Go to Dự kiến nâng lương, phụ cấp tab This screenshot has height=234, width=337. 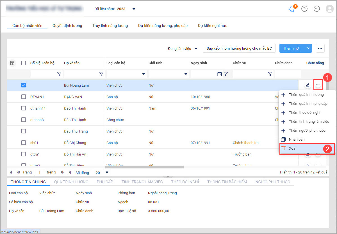pyautogui.click(x=163, y=26)
